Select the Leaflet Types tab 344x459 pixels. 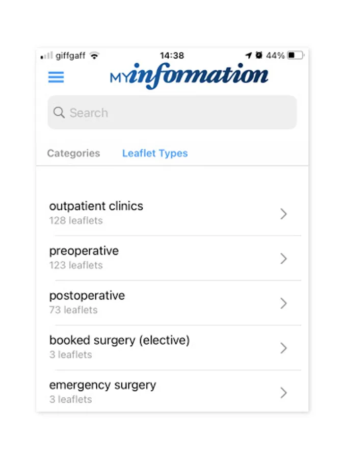[x=155, y=153]
